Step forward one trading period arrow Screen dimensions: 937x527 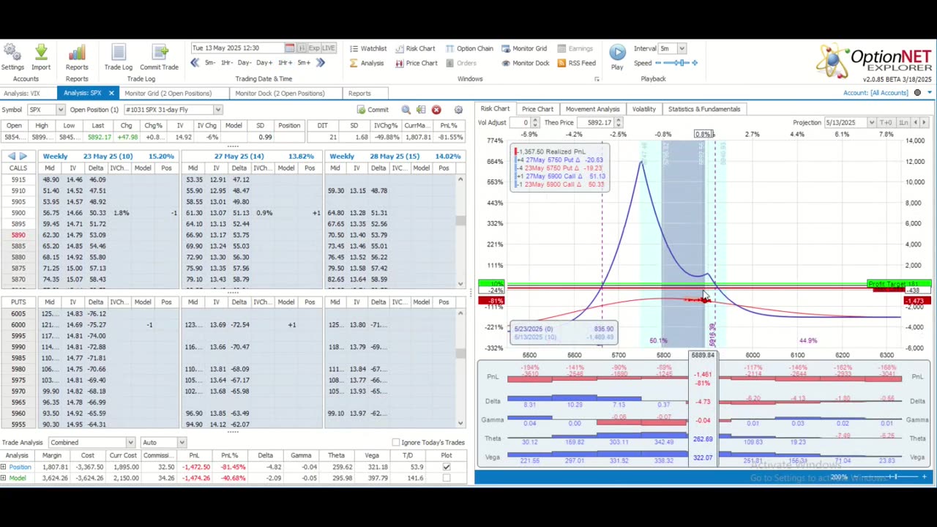coord(321,63)
